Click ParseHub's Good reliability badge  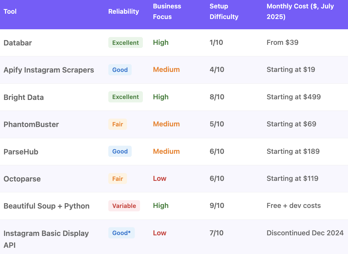(x=120, y=151)
